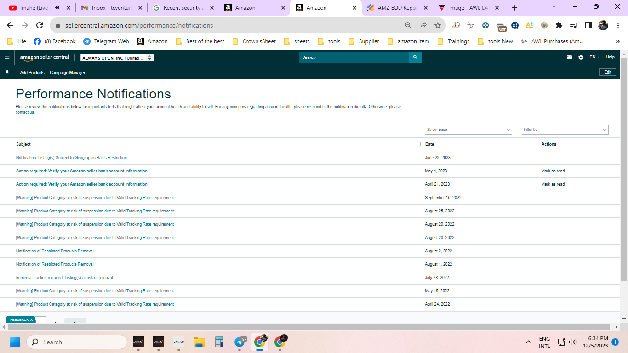Click the zoom magnifier icon in the address bar
Screen dimensions: 628x353
point(408,25)
